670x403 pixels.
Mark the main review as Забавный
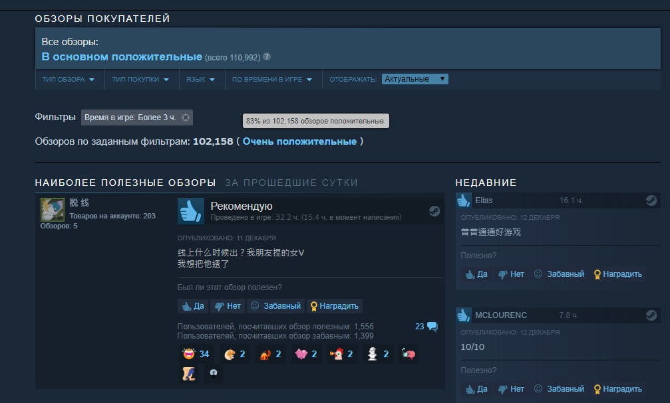pos(275,306)
